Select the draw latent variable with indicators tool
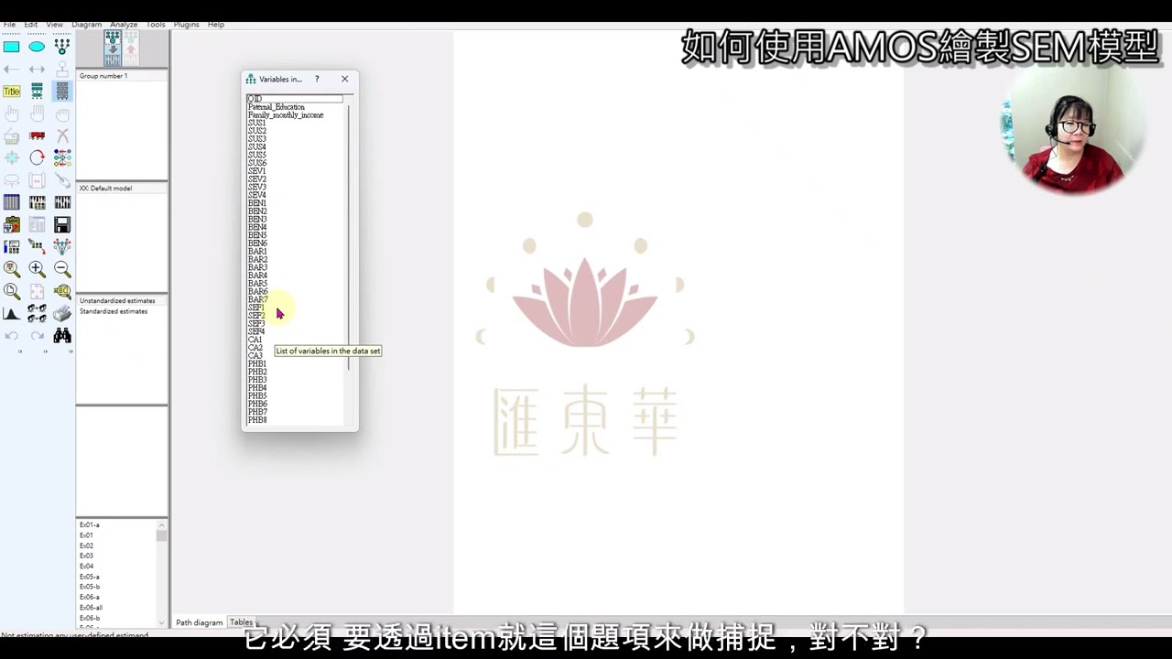The width and height of the screenshot is (1172, 659). point(61,46)
